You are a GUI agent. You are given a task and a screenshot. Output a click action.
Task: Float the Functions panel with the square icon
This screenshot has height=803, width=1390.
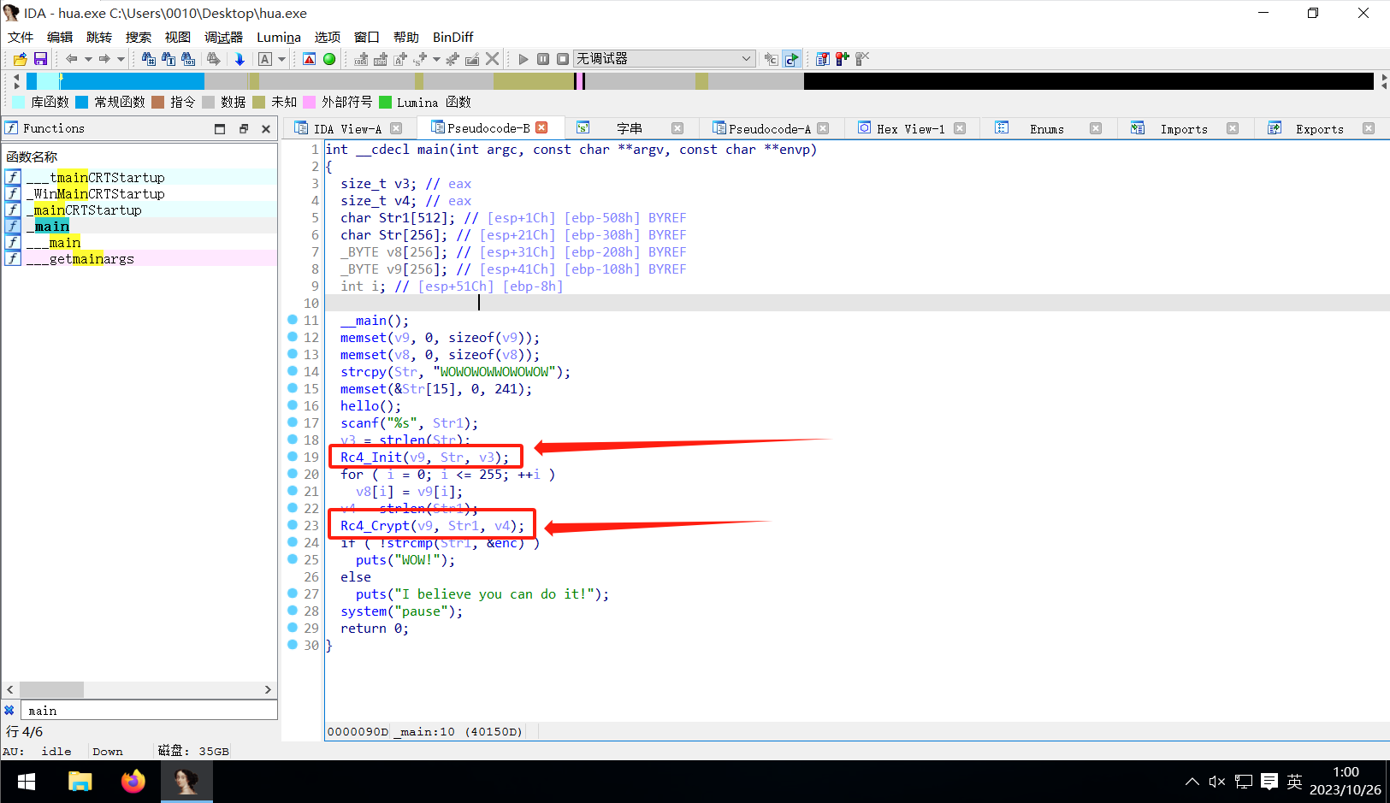click(x=220, y=128)
